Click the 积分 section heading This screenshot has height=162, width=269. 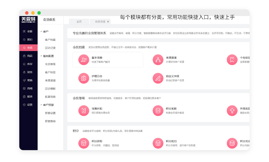(76, 131)
